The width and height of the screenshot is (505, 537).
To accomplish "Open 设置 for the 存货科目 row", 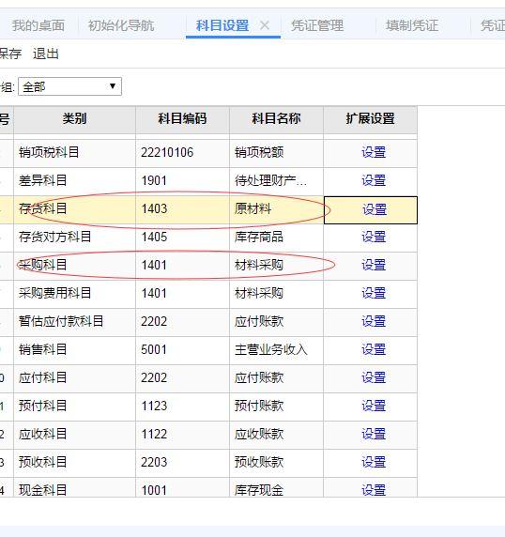I will pyautogui.click(x=375, y=209).
